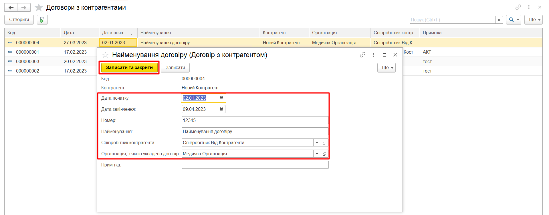549x215 pixels.
Task: Expand Співробітник контрагента dropdown list
Action: (317, 143)
